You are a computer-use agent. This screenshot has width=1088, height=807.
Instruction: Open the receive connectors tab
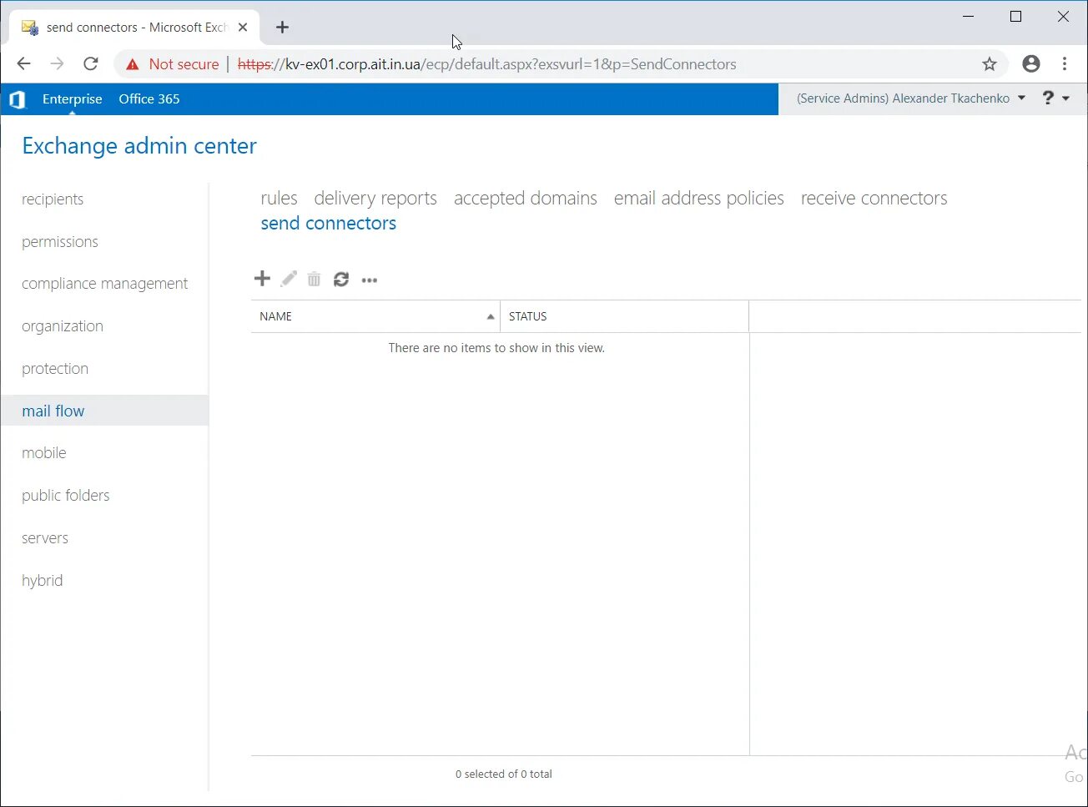874,198
